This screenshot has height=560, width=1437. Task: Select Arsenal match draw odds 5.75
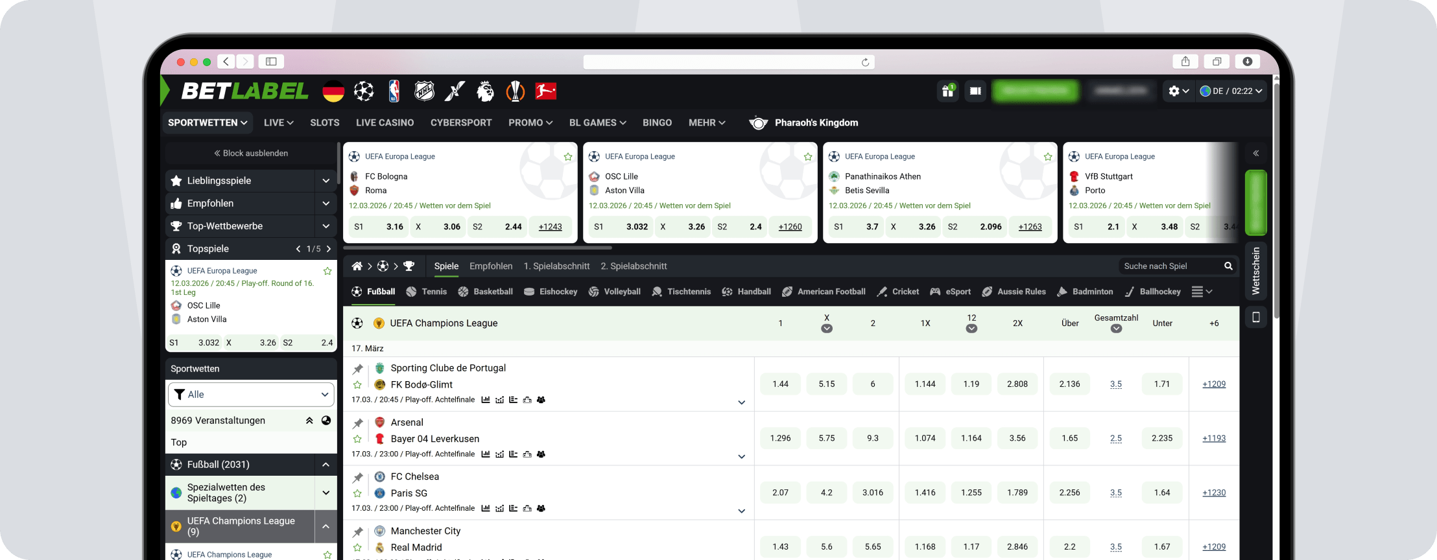[x=827, y=439]
